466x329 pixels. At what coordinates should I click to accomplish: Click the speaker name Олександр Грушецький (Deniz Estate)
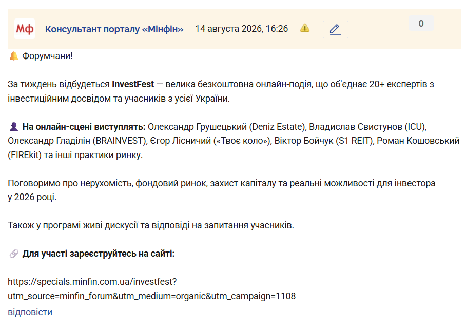[x=227, y=127]
